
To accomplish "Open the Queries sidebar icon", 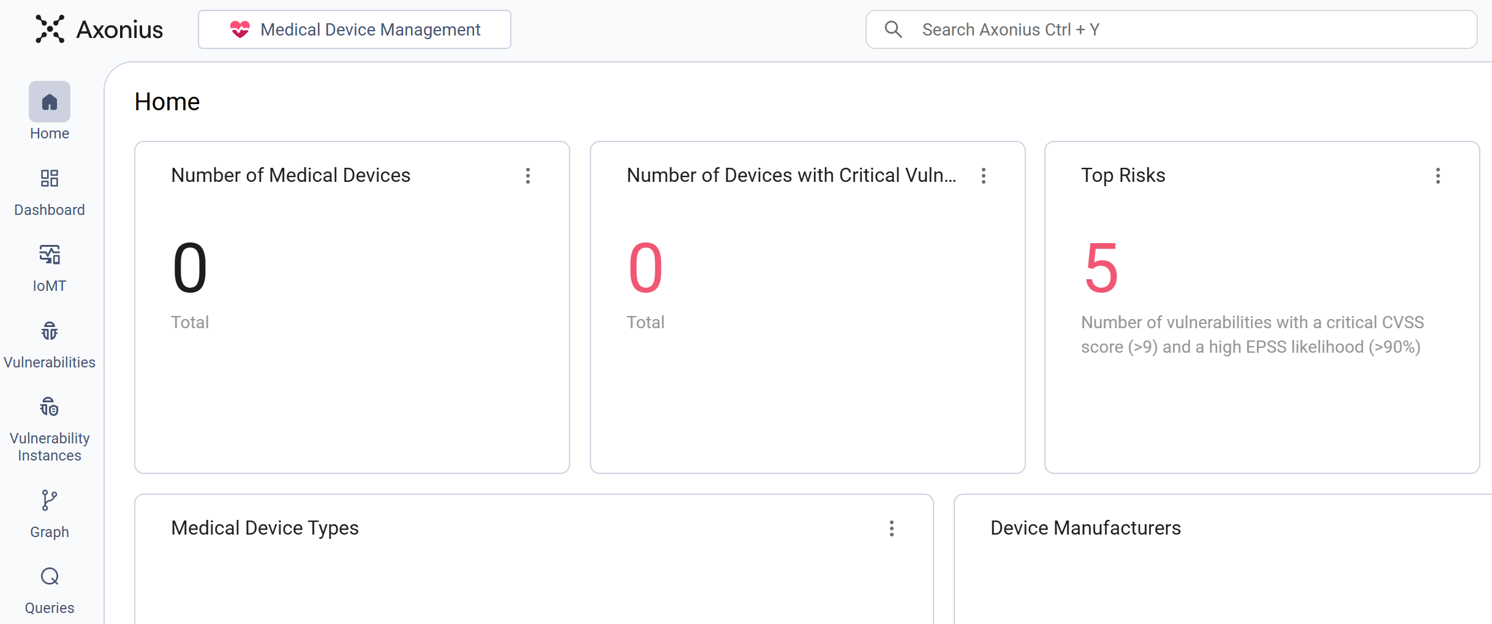I will (x=50, y=576).
